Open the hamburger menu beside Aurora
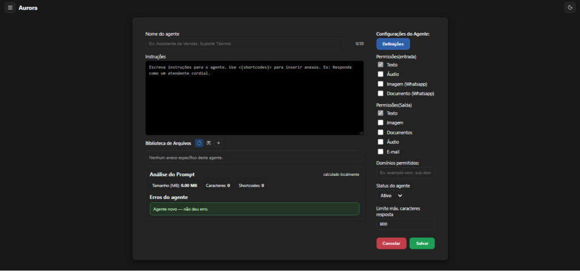This screenshot has height=271, width=580. [10, 8]
